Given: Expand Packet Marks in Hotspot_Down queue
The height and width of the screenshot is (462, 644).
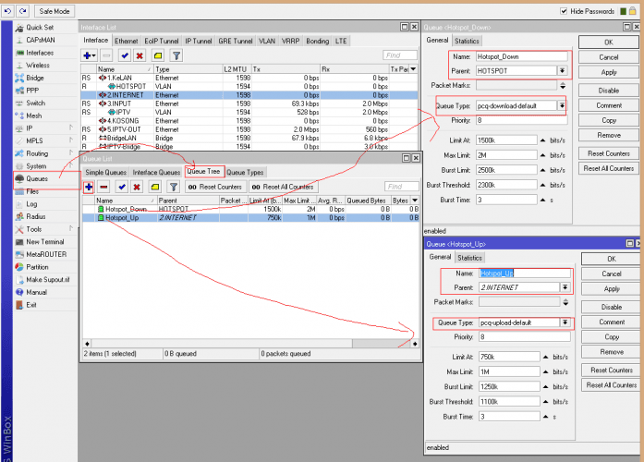Looking at the screenshot, I should coord(563,85).
